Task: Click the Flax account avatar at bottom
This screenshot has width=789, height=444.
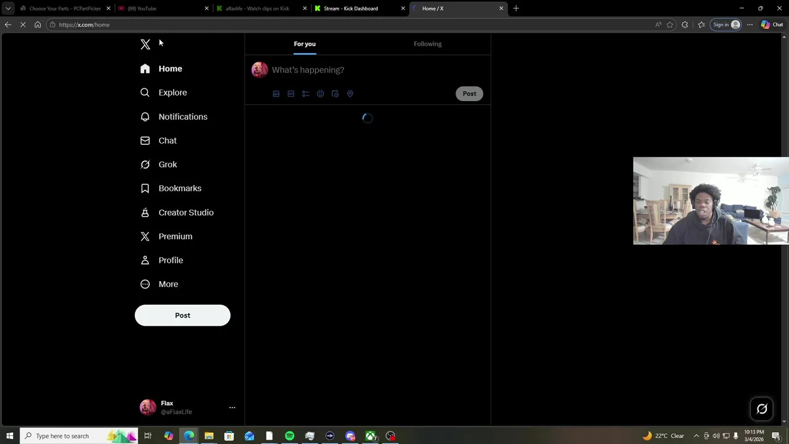Action: [x=148, y=408]
